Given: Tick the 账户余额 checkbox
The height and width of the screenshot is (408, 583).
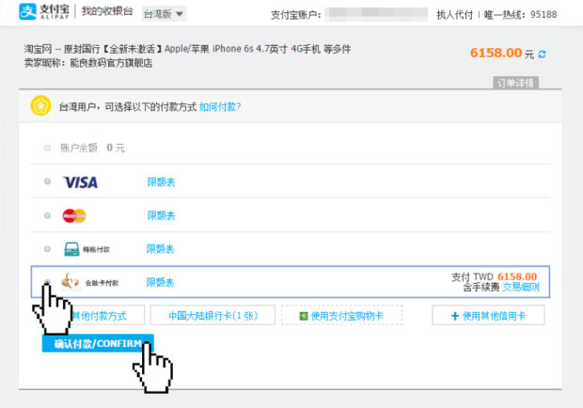Looking at the screenshot, I should coord(47,148).
